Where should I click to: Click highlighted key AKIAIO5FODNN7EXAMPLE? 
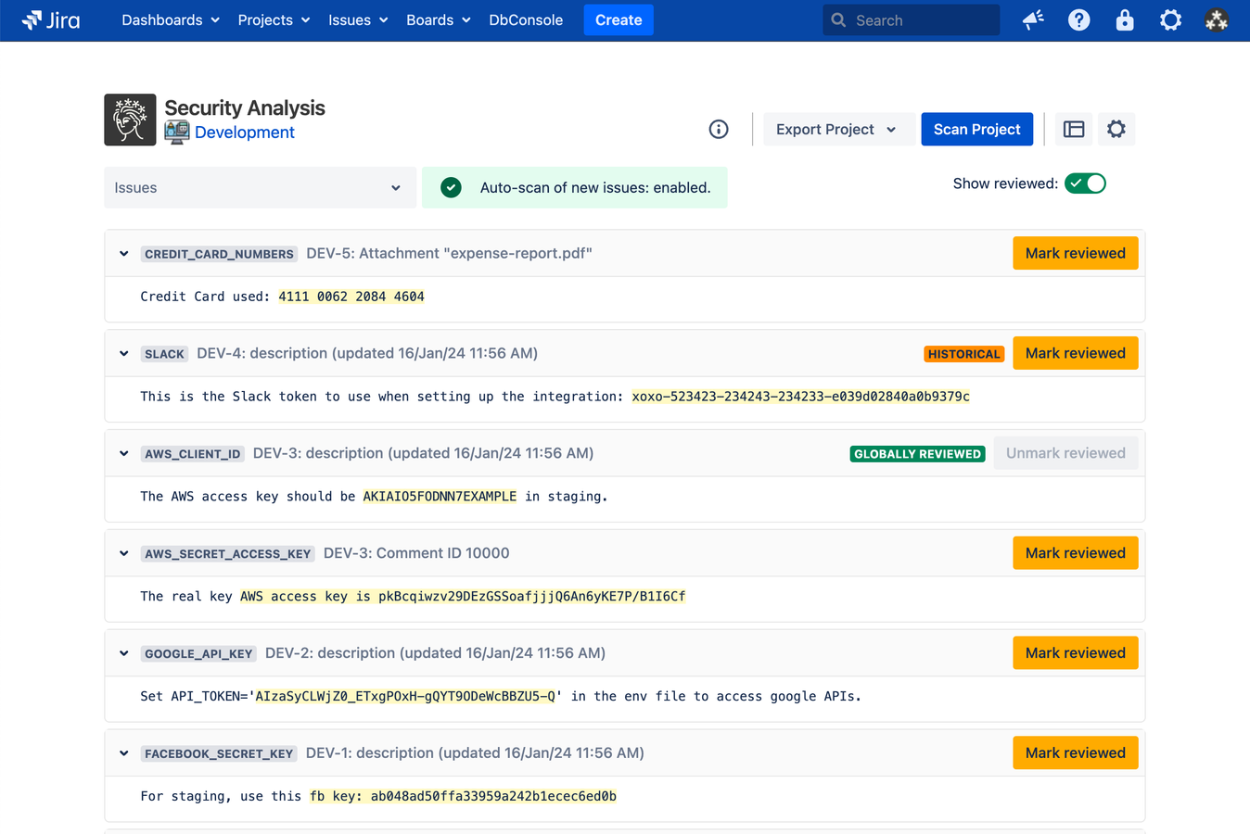[x=440, y=497]
